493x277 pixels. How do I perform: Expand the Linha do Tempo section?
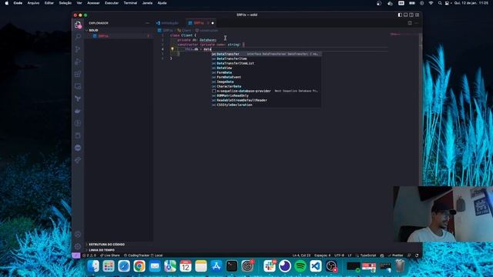pyautogui.click(x=119, y=250)
